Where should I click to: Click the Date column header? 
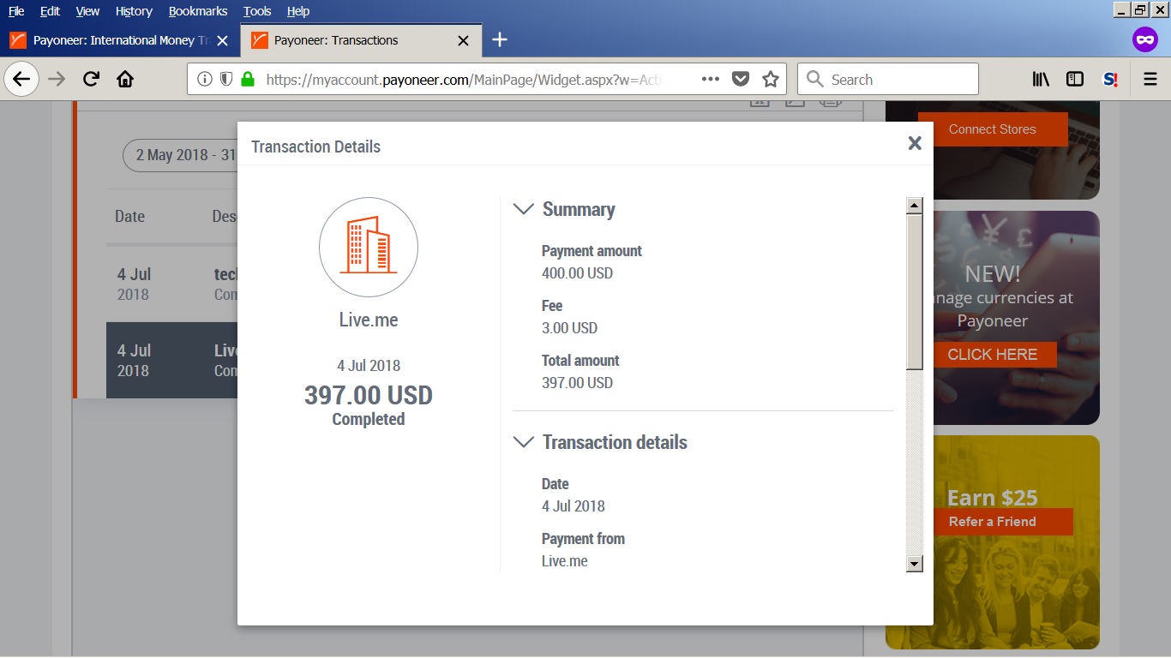(129, 217)
